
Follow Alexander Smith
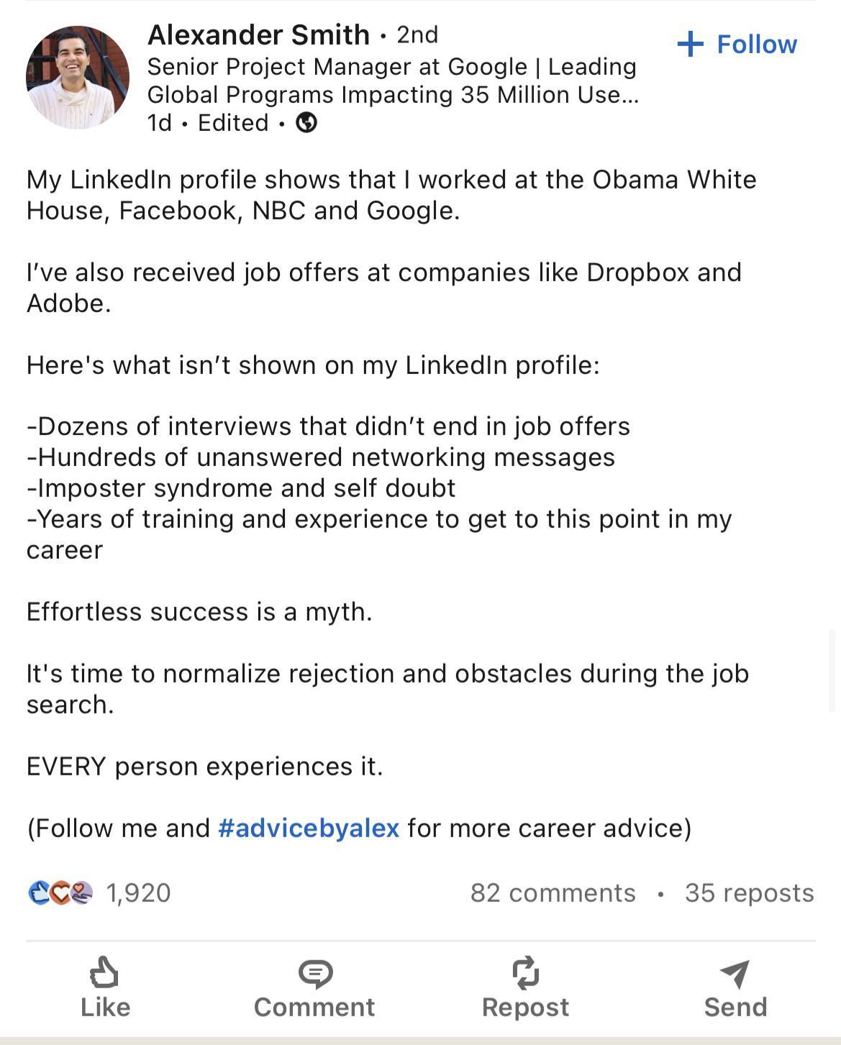click(737, 45)
